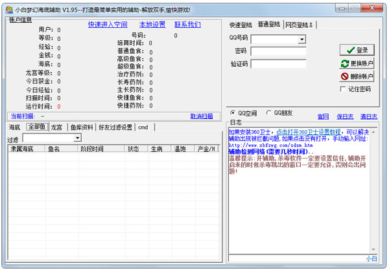Click the 验证码 captcha input field
This screenshot has height=270, width=389.
[278, 63]
